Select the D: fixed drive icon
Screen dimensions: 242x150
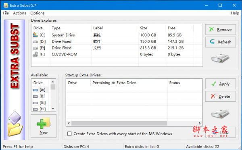[x=35, y=41]
